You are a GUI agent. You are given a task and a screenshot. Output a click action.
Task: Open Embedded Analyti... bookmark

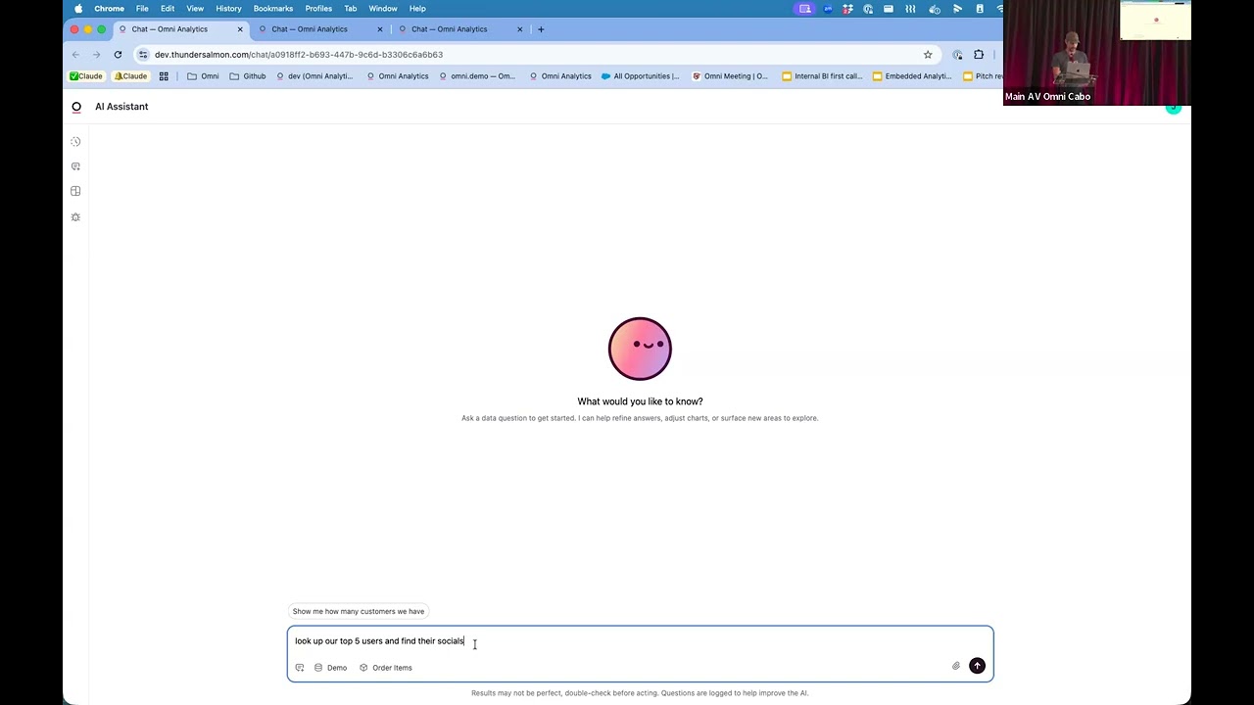912,76
